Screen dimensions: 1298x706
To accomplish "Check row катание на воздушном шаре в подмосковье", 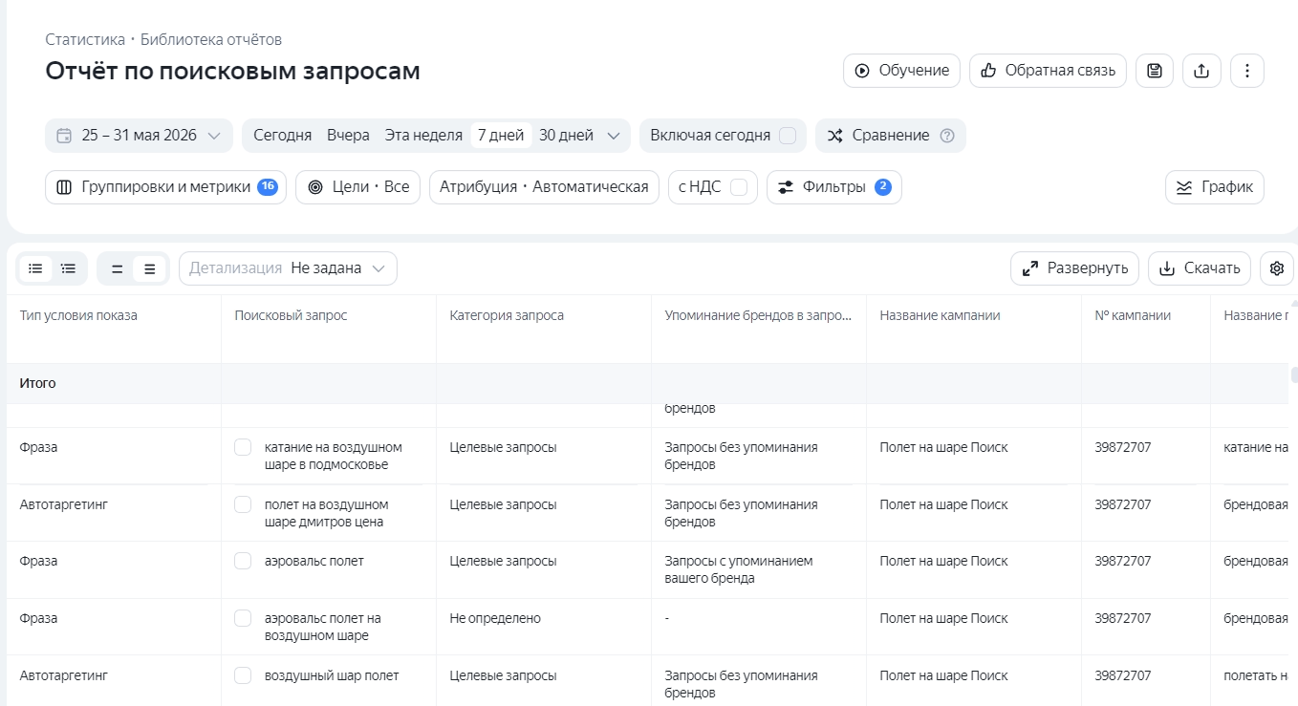I will click(243, 447).
